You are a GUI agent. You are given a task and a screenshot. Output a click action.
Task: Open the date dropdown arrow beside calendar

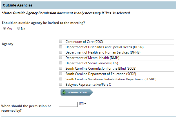[85, 103]
